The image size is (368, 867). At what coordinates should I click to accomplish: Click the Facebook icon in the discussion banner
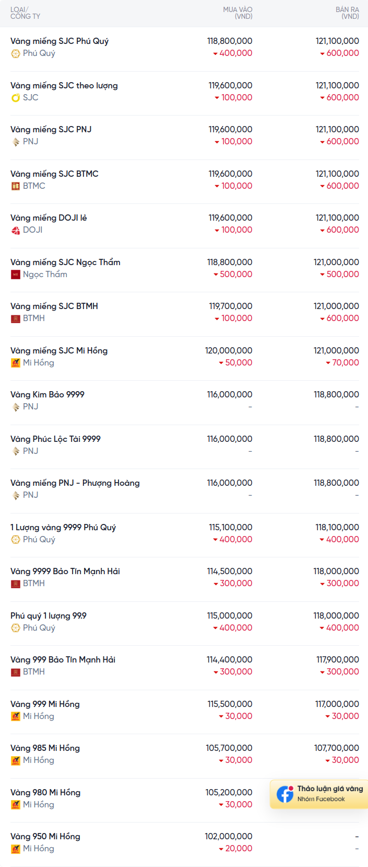pos(285,794)
